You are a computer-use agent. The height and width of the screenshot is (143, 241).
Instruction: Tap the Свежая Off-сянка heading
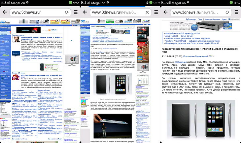(18, 73)
